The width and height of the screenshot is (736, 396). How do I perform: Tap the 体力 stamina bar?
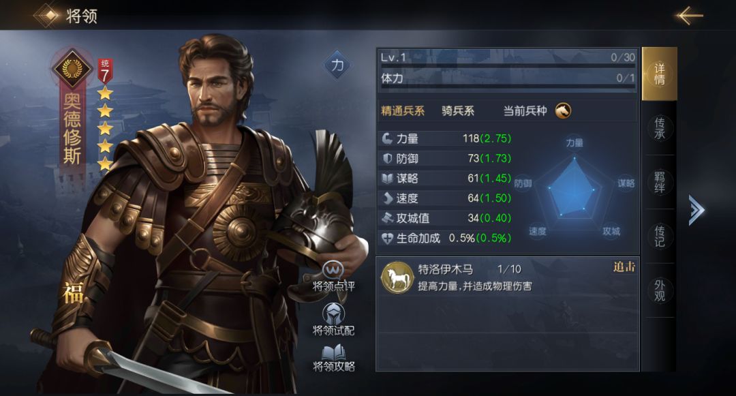[508, 79]
